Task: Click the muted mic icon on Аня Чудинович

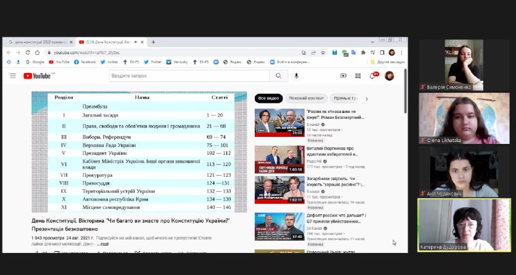Action: coord(422,194)
